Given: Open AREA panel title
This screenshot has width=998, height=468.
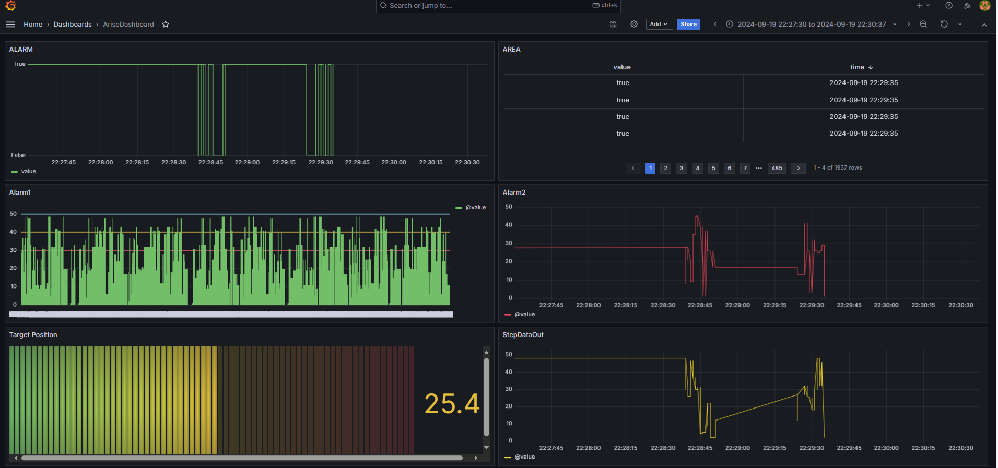Looking at the screenshot, I should click(511, 50).
